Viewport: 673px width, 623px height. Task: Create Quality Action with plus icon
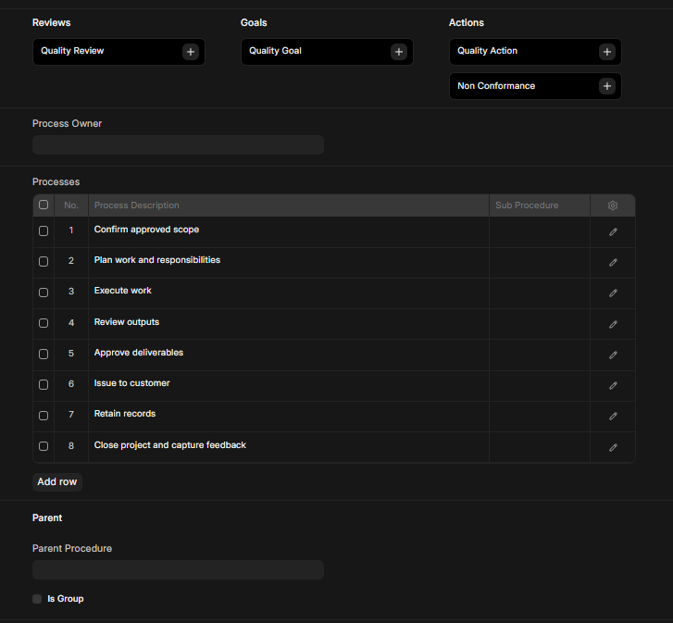click(x=607, y=52)
